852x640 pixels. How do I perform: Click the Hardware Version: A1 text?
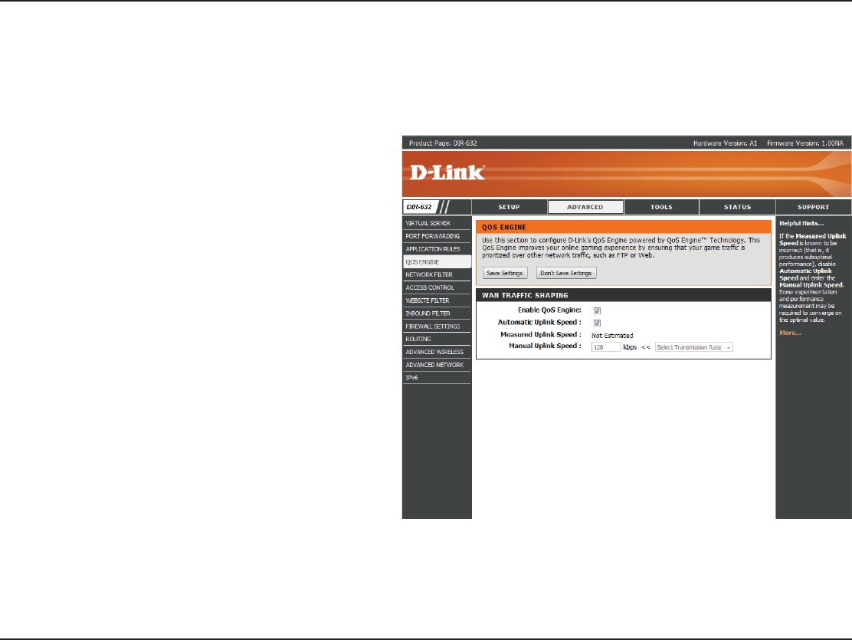725,143
